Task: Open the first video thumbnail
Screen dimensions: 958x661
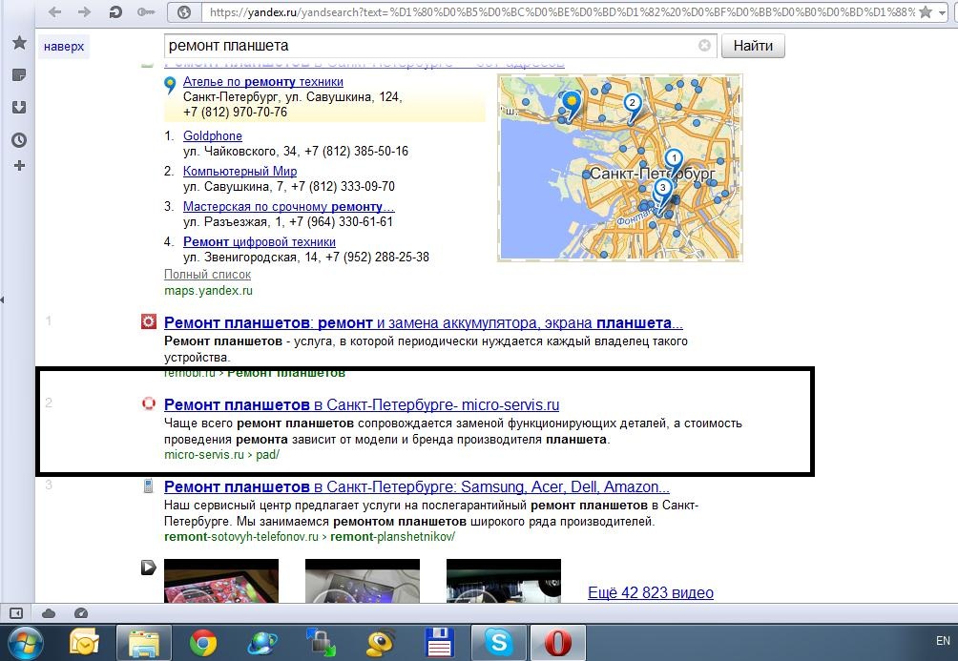Action: tap(221, 581)
